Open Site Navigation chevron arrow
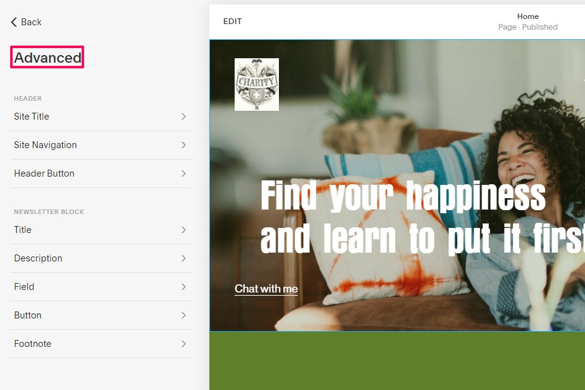The image size is (585, 390). click(183, 145)
